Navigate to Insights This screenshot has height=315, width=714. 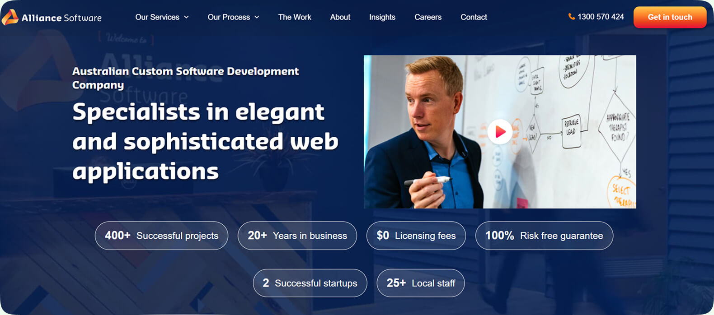point(382,17)
